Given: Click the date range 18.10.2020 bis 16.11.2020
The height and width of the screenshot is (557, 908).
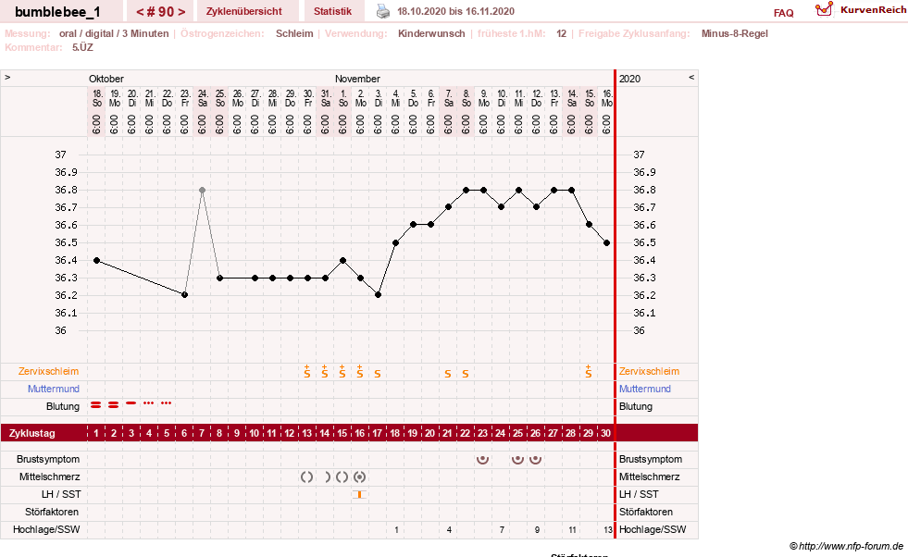Looking at the screenshot, I should tap(455, 11).
